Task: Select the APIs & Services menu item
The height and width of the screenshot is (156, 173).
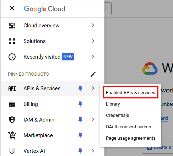Action: 53,88
